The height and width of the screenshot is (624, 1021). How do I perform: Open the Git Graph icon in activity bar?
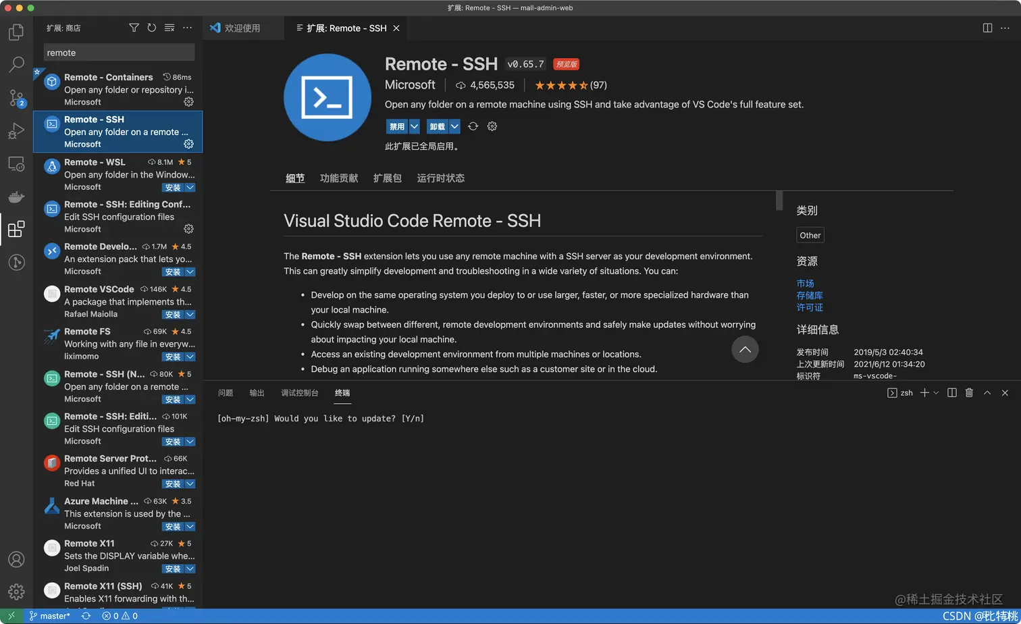(16, 263)
